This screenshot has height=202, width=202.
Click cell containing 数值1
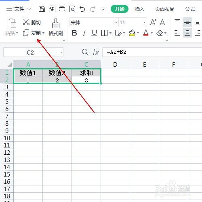click(28, 73)
